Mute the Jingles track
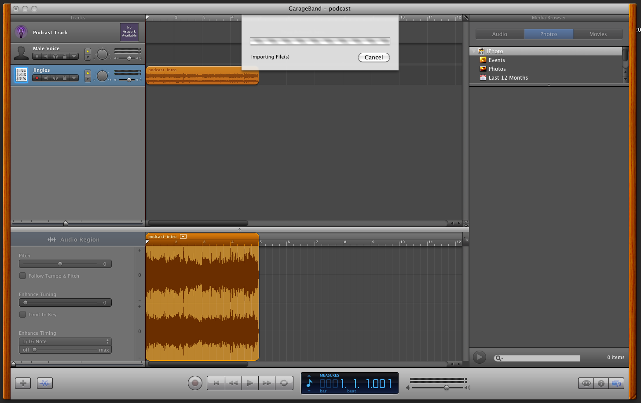 46,78
